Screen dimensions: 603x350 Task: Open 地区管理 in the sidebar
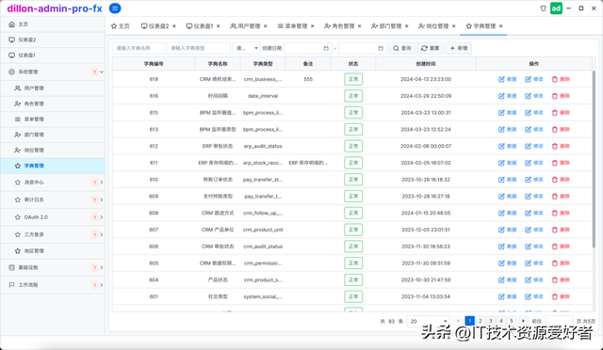[53, 251]
